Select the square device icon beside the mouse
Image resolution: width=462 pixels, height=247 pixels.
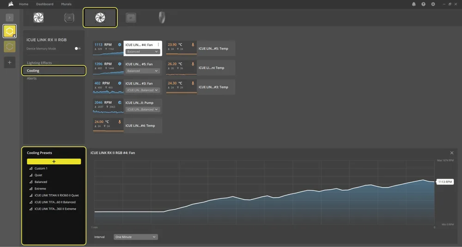point(131,18)
